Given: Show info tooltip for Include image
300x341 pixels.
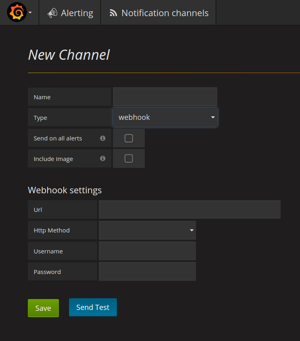Looking at the screenshot, I should click(103, 159).
